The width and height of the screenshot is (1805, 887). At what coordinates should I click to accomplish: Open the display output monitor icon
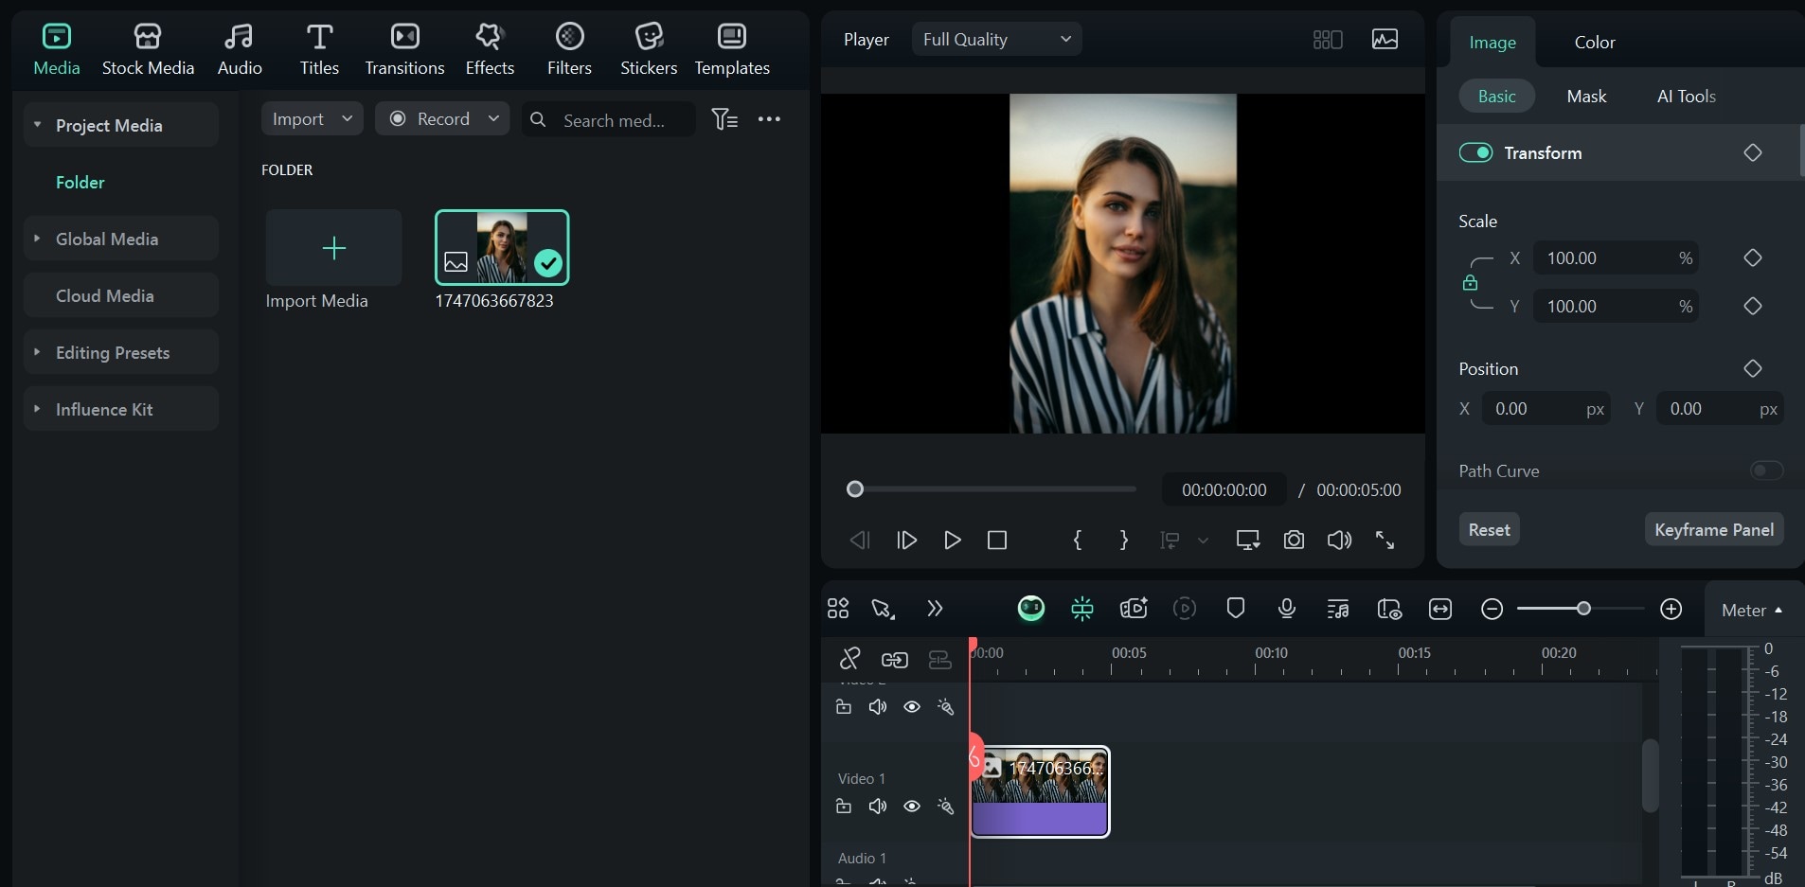(1248, 541)
